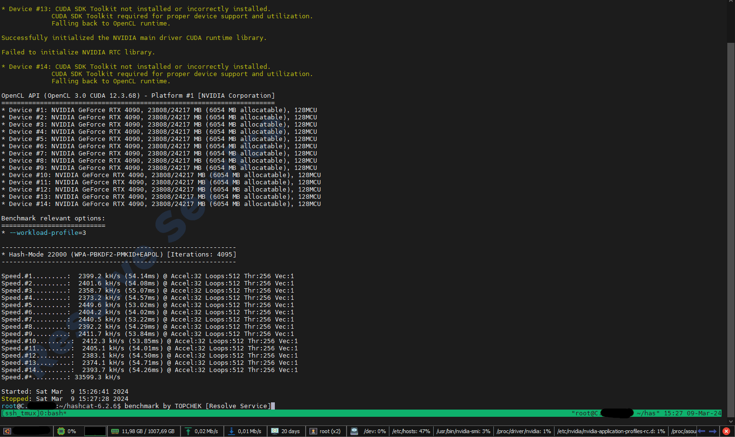Click the uptime monitor icon beside 20 days
Image resolution: width=735 pixels, height=437 pixels.
[275, 431]
